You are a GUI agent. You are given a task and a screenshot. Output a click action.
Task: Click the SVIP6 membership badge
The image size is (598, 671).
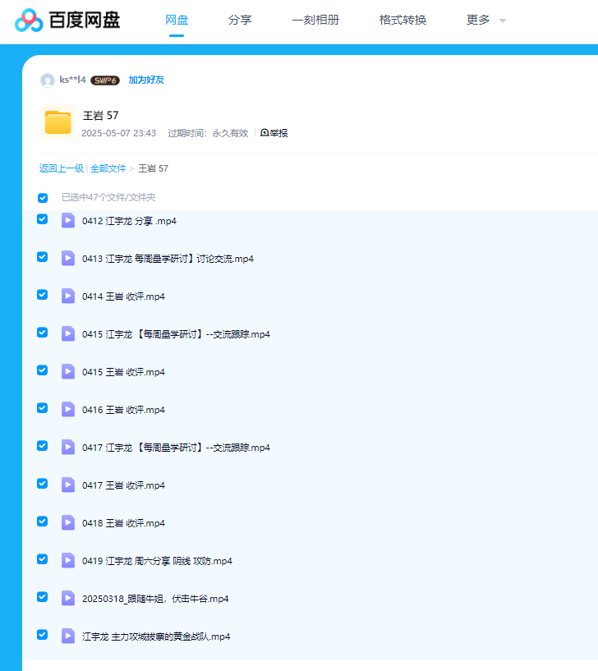click(x=105, y=80)
